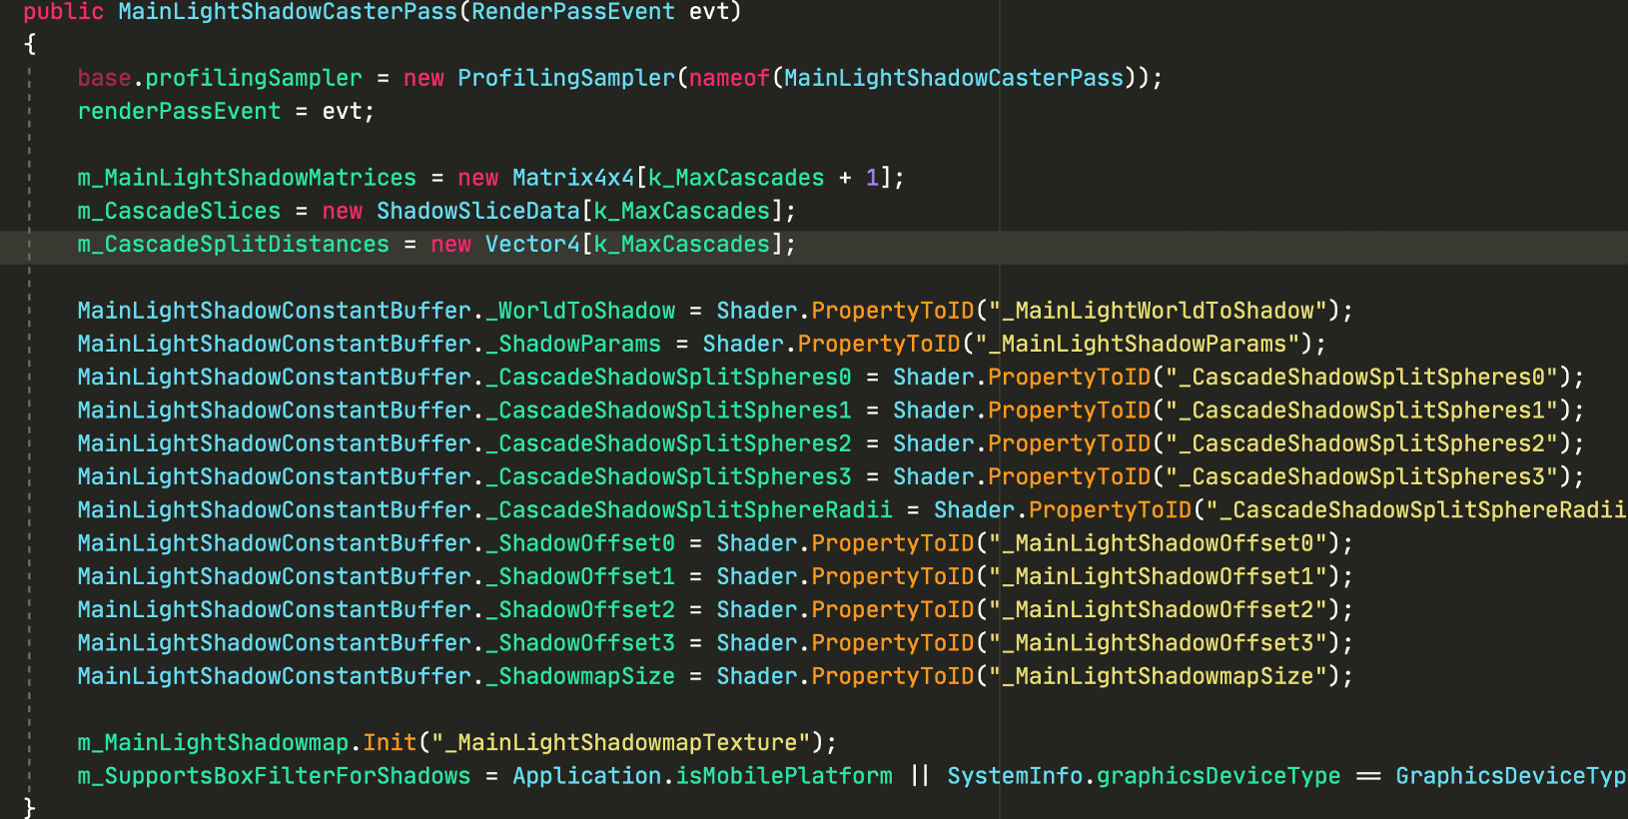Image resolution: width=1628 pixels, height=819 pixels.
Task: Click the MainLightShadowCasterPass constructor name
Action: [x=288, y=12]
